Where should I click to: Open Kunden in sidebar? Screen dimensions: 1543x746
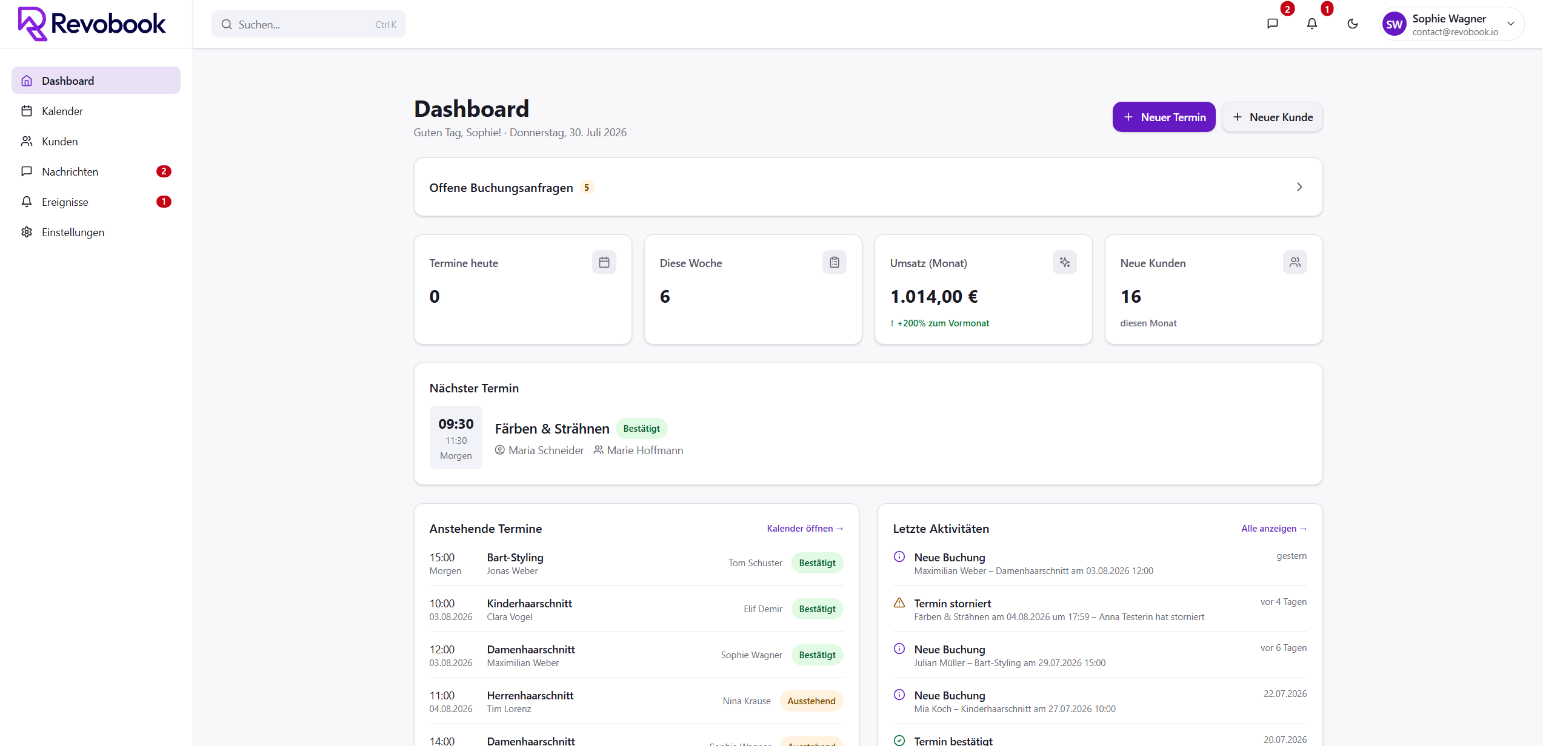point(96,141)
